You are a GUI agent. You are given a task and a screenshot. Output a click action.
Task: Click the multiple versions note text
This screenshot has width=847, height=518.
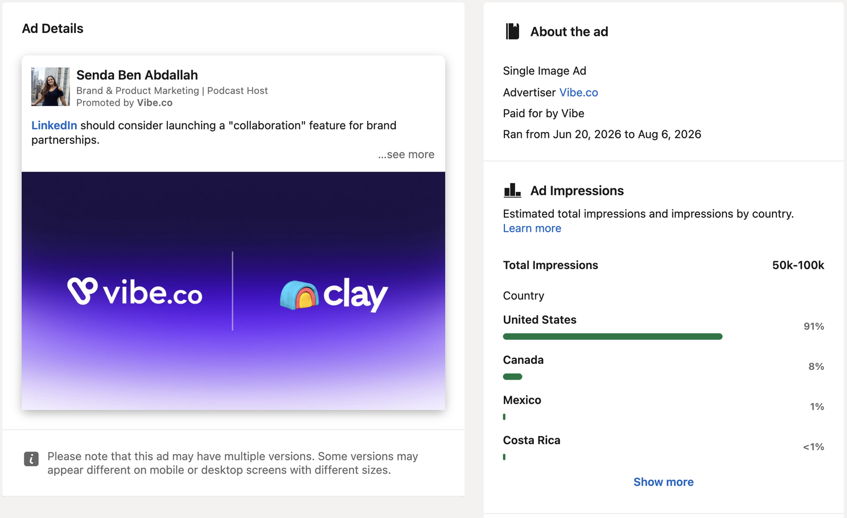point(232,463)
